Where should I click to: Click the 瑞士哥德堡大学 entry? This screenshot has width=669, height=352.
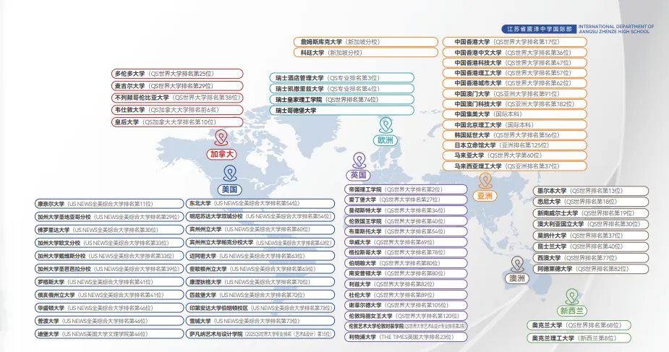[x=342, y=111]
